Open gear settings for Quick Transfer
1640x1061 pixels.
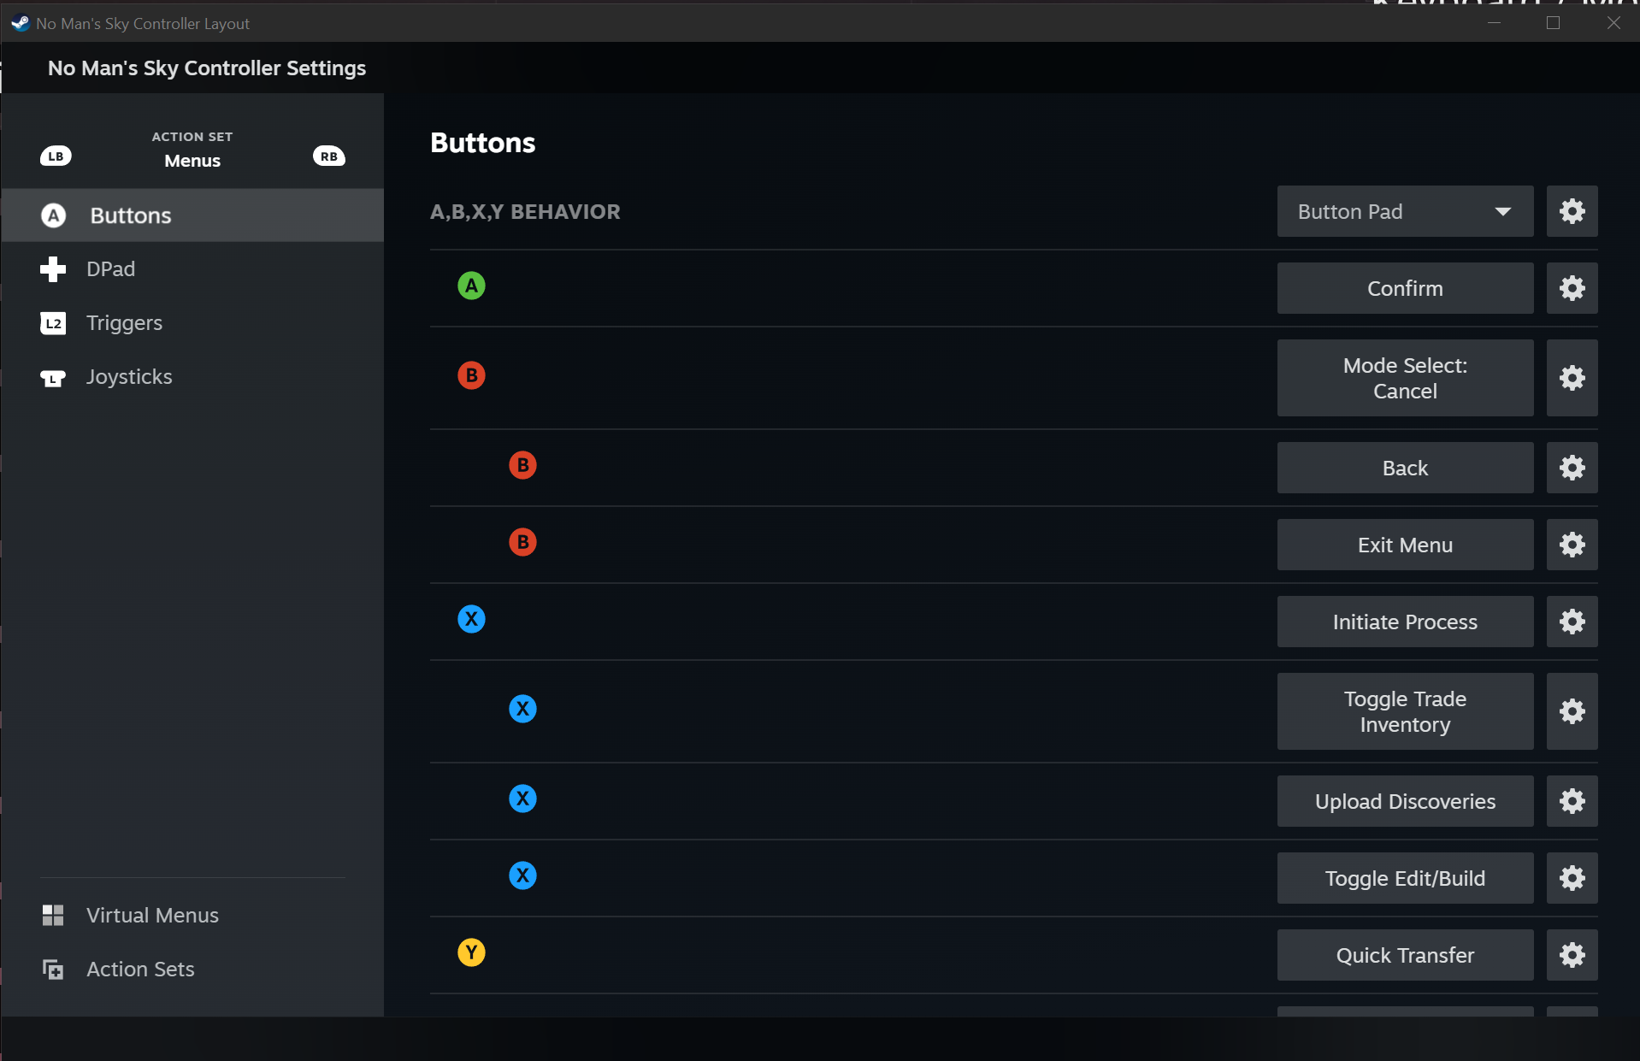(1572, 955)
